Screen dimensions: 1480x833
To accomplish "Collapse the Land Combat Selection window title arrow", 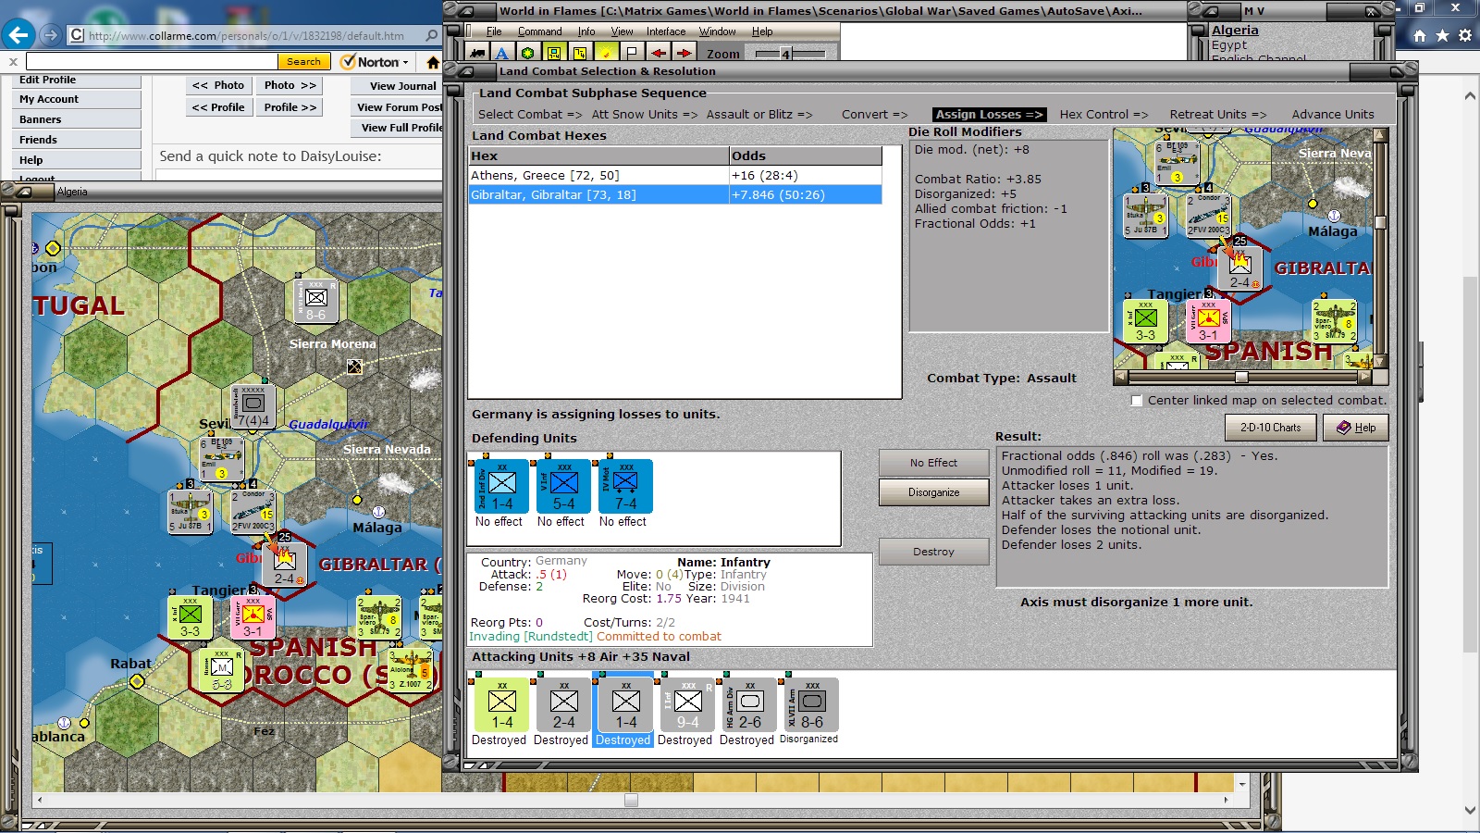I will 464,71.
